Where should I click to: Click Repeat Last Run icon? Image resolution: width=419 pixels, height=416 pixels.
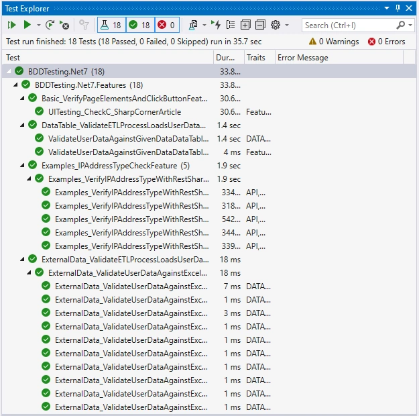pyautogui.click(x=50, y=25)
